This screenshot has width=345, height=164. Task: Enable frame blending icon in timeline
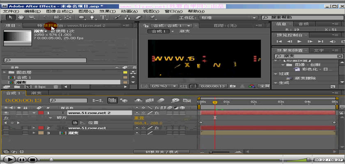(x=149, y=100)
